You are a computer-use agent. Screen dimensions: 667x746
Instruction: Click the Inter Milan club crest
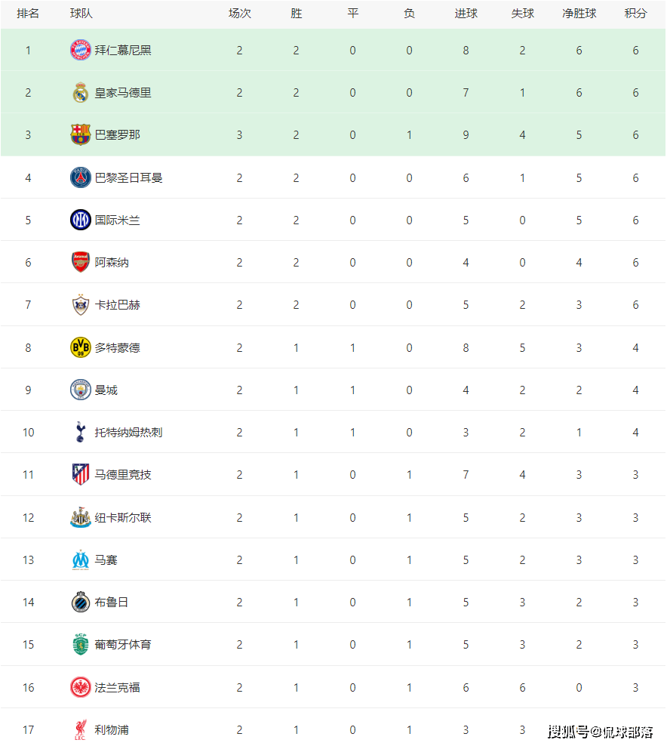pyautogui.click(x=80, y=220)
